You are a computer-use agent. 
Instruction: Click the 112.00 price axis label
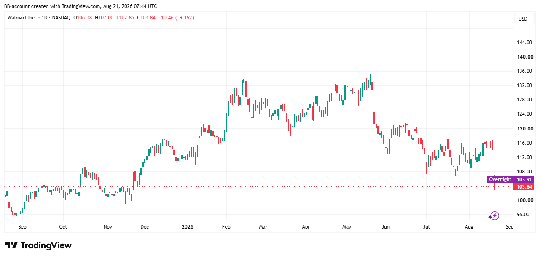coord(524,157)
